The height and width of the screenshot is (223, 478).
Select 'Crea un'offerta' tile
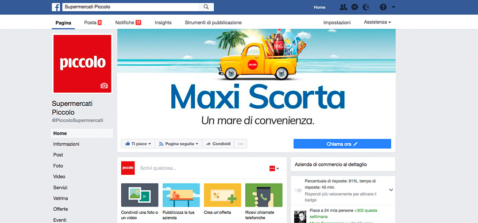pos(223,199)
